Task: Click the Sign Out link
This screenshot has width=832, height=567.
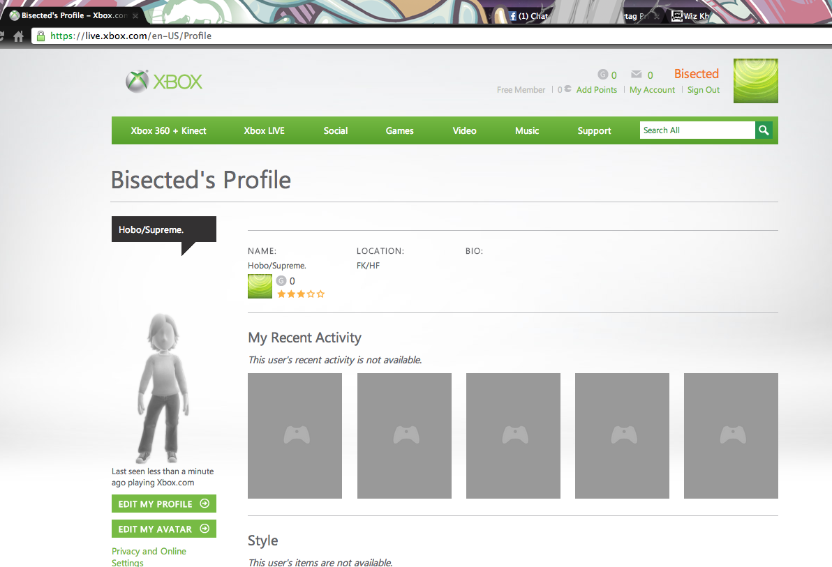Action: (x=704, y=90)
